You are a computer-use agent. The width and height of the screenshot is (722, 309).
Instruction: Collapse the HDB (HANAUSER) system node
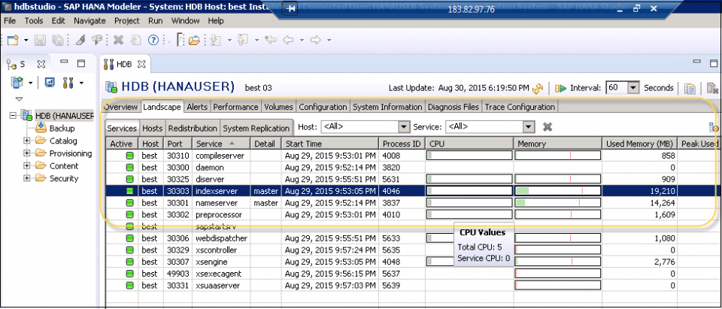[14, 116]
